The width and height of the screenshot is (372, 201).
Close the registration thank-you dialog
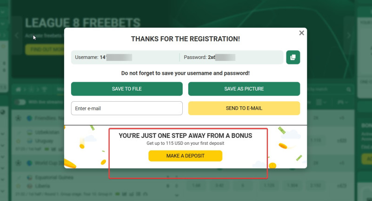point(302,33)
